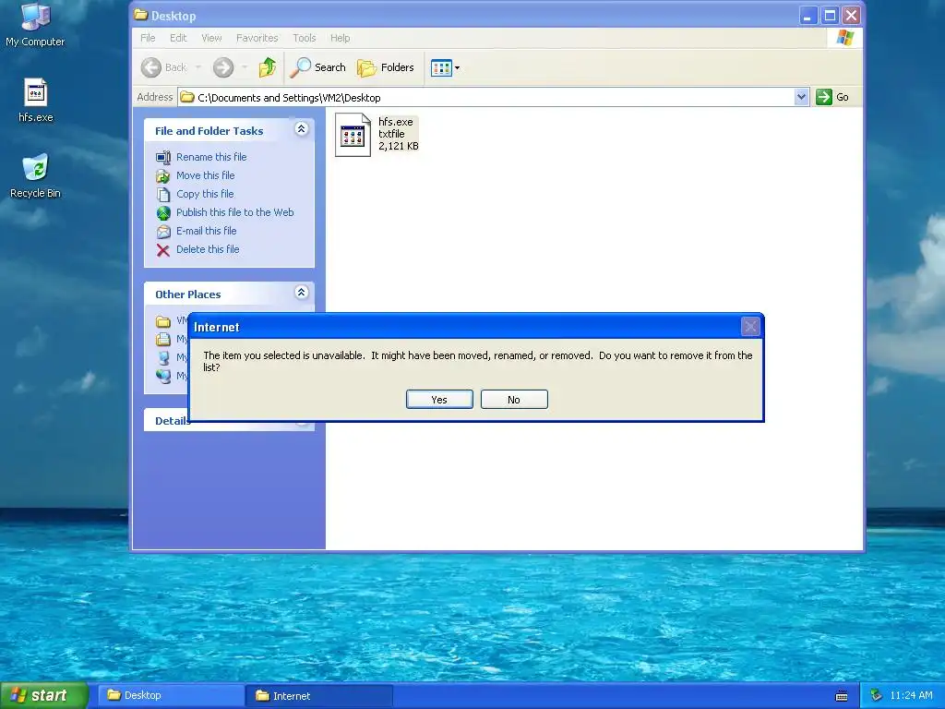
Task: Click the My Documents icon in Other Places
Action: [163, 340]
